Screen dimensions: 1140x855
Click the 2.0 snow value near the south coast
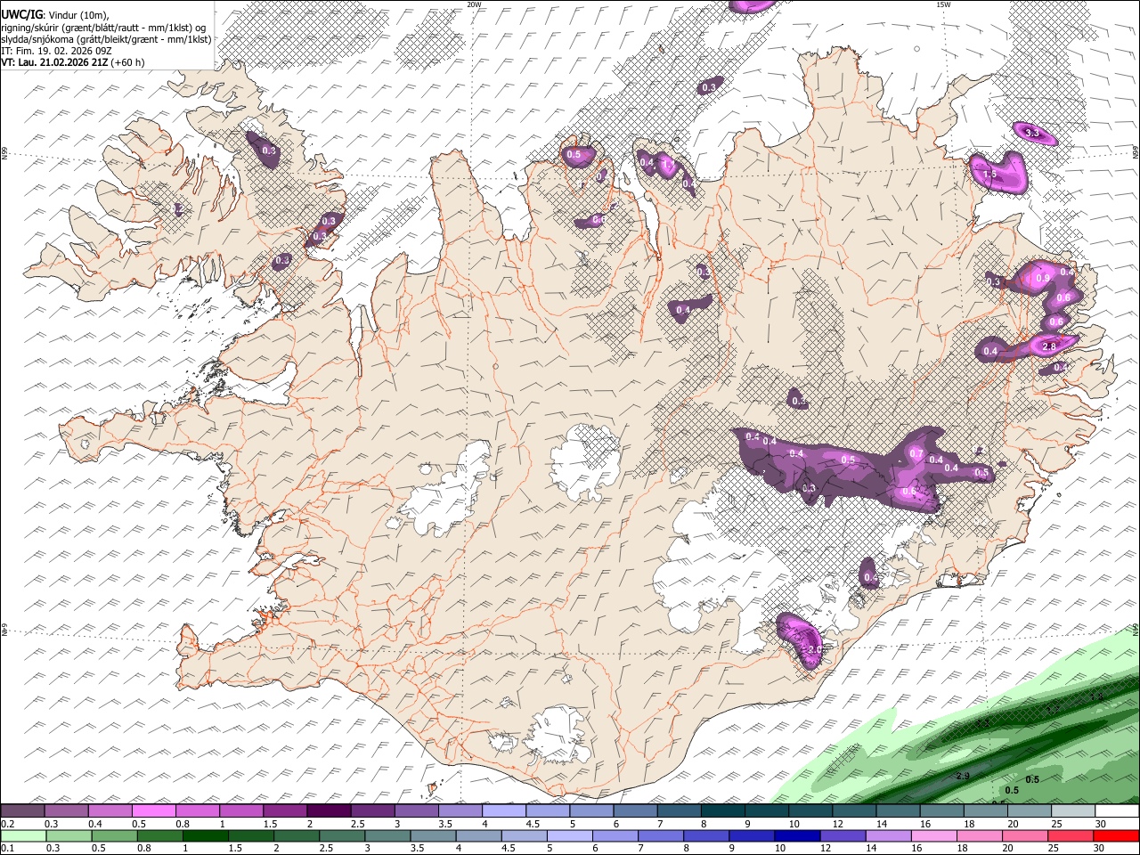click(x=814, y=650)
